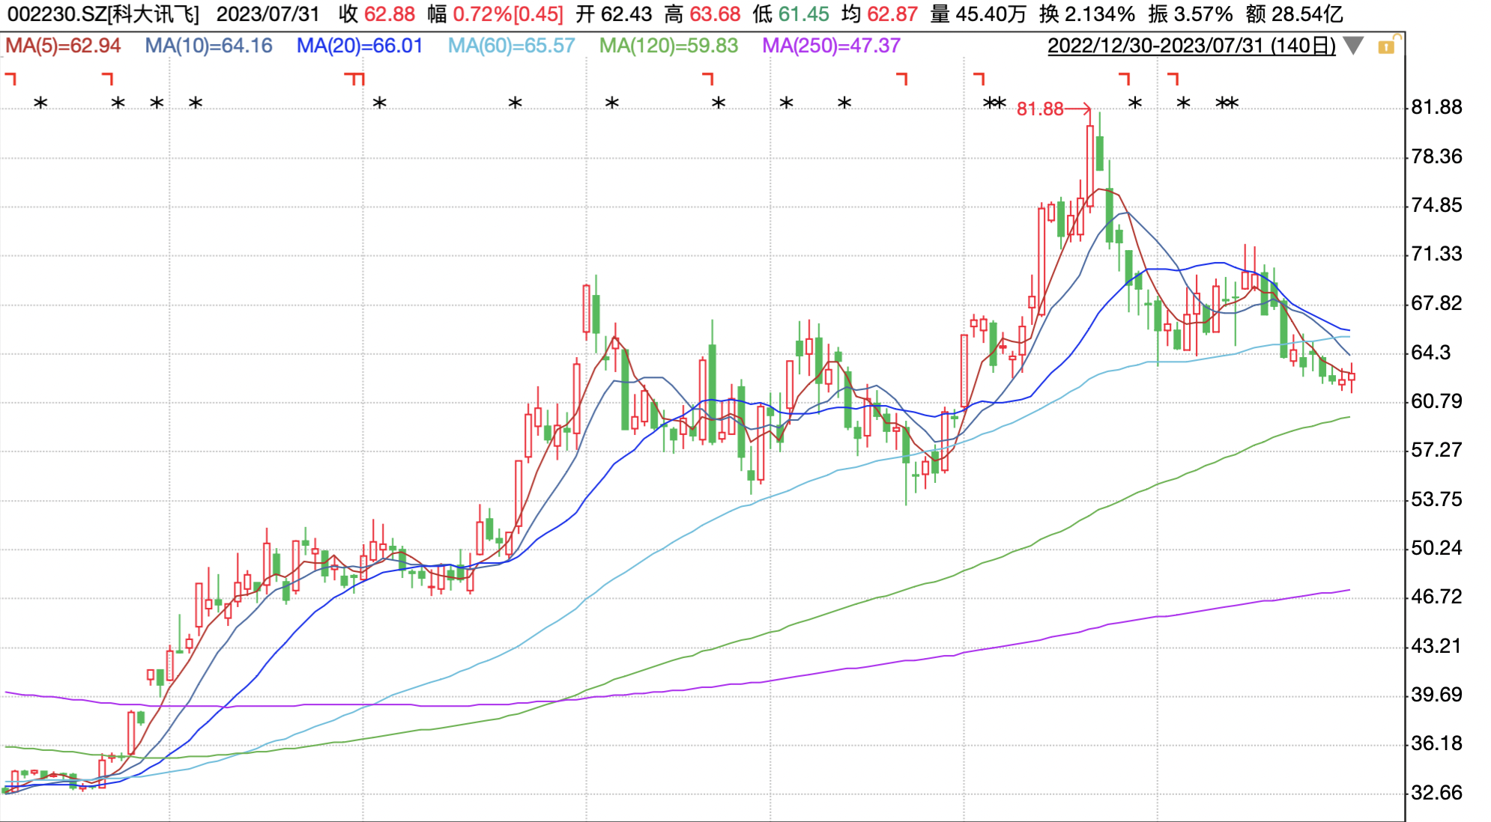Click the MA(120)=59.83 indicator label
This screenshot has height=822, width=1491.
pos(668,46)
